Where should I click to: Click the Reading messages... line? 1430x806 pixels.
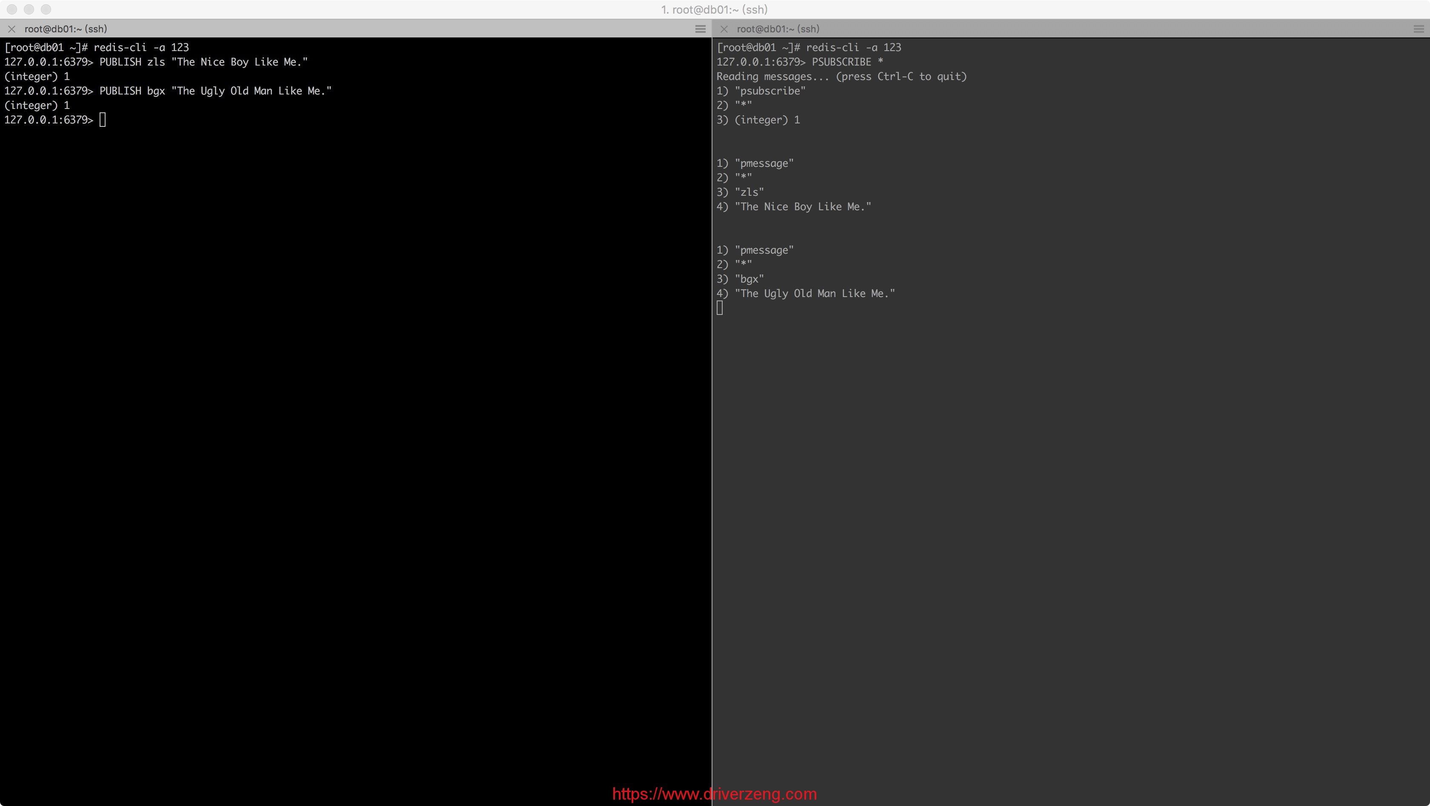pyautogui.click(x=841, y=77)
